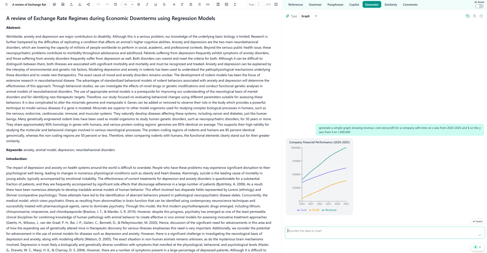Toggle underline formatting
Viewport: 487px width, 253px height.
(156, 5)
